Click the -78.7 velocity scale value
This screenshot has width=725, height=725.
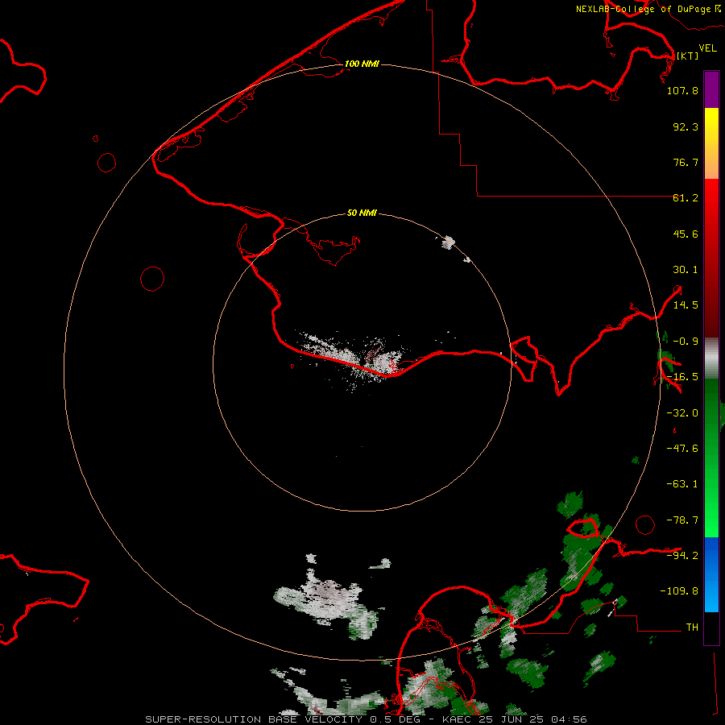682,520
